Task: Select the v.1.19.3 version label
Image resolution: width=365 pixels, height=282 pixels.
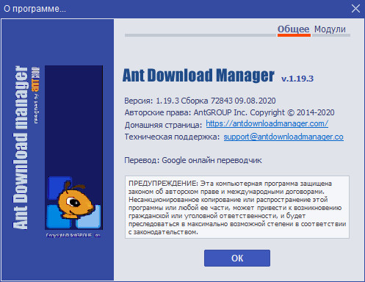Action: [x=297, y=79]
